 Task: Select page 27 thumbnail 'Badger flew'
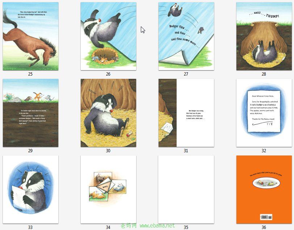tap(186, 36)
